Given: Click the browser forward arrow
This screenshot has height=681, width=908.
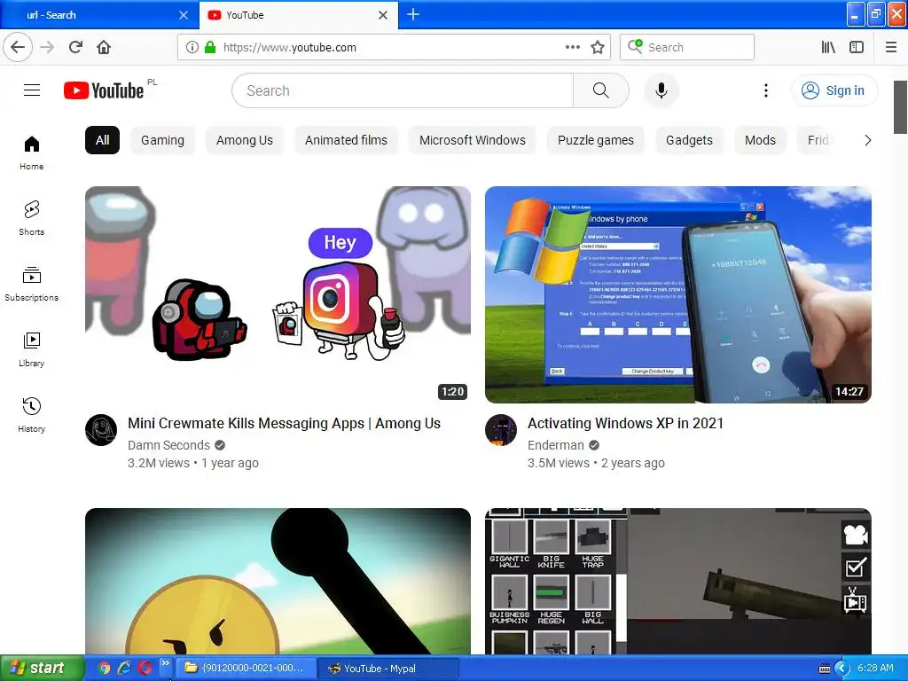Looking at the screenshot, I should [48, 47].
